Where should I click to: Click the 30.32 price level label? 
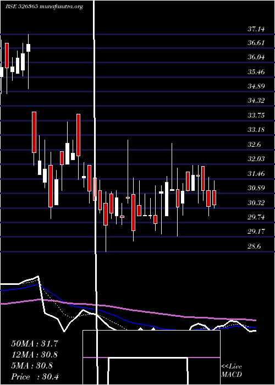256,203
